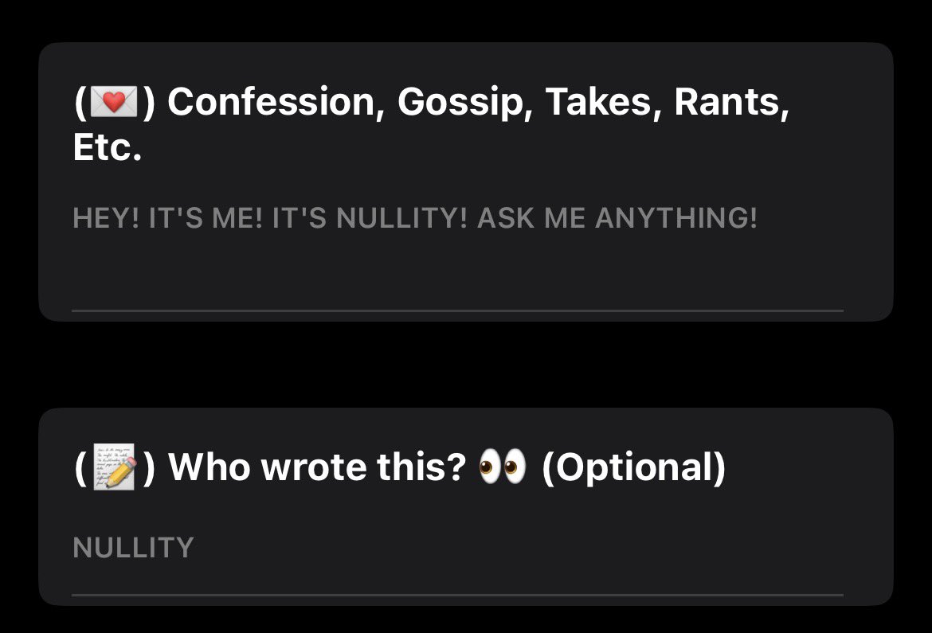The height and width of the screenshot is (633, 932).
Task: Click the underline beneath the confession field
Action: pos(457,311)
